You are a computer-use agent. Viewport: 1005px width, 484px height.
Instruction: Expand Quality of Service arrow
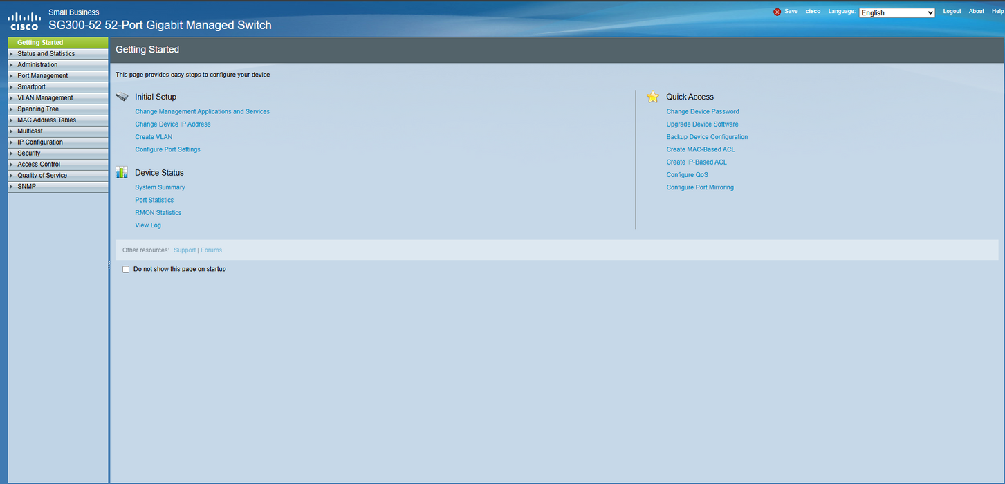(x=12, y=176)
